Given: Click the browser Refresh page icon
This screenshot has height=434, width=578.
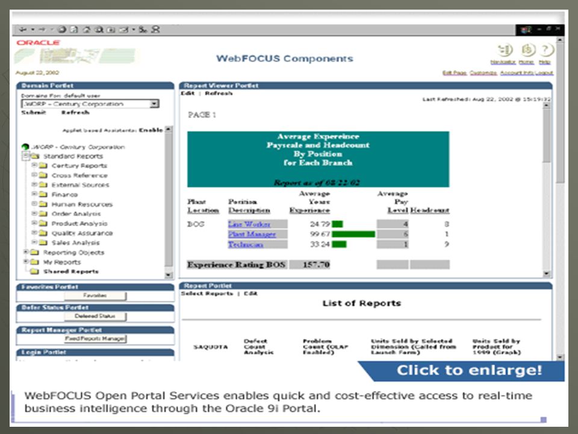Looking at the screenshot, I should point(74,30).
